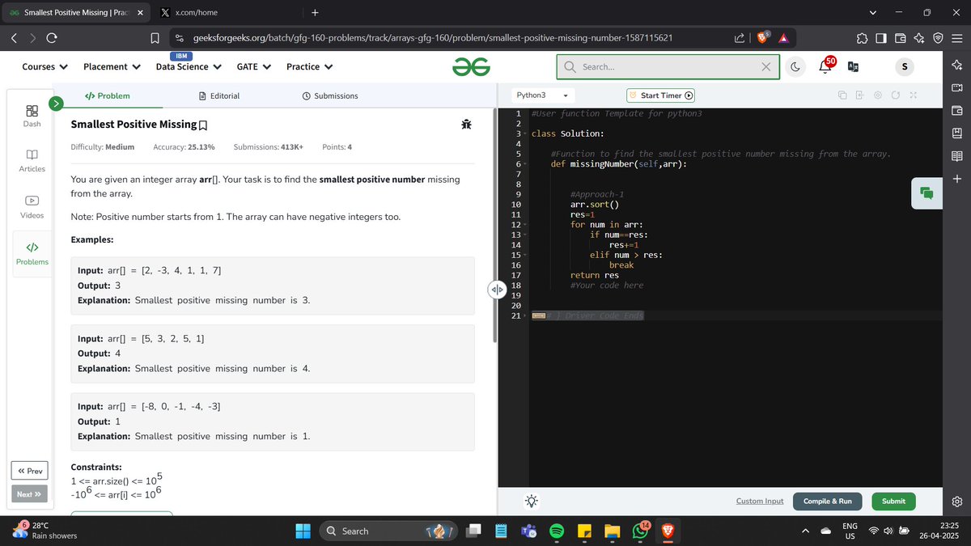The width and height of the screenshot is (971, 546).
Task: Collapse the problem panel with arrow toggle
Action: pos(498,289)
